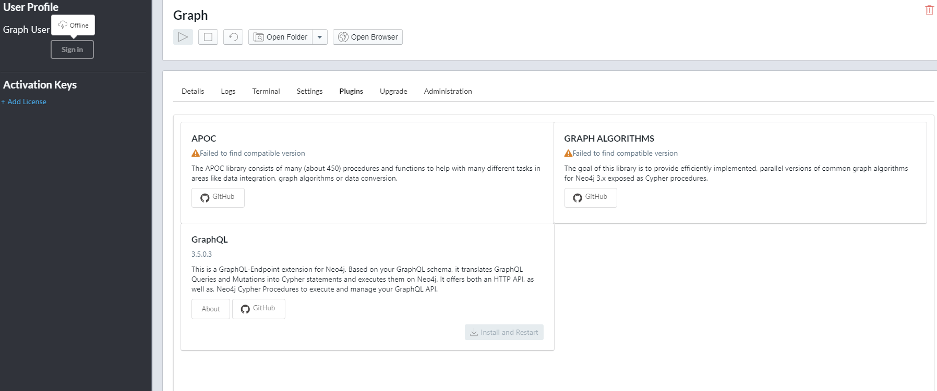The width and height of the screenshot is (937, 391).
Task: Click the GRAPH ALGORITHMS plugin title
Action: click(609, 138)
